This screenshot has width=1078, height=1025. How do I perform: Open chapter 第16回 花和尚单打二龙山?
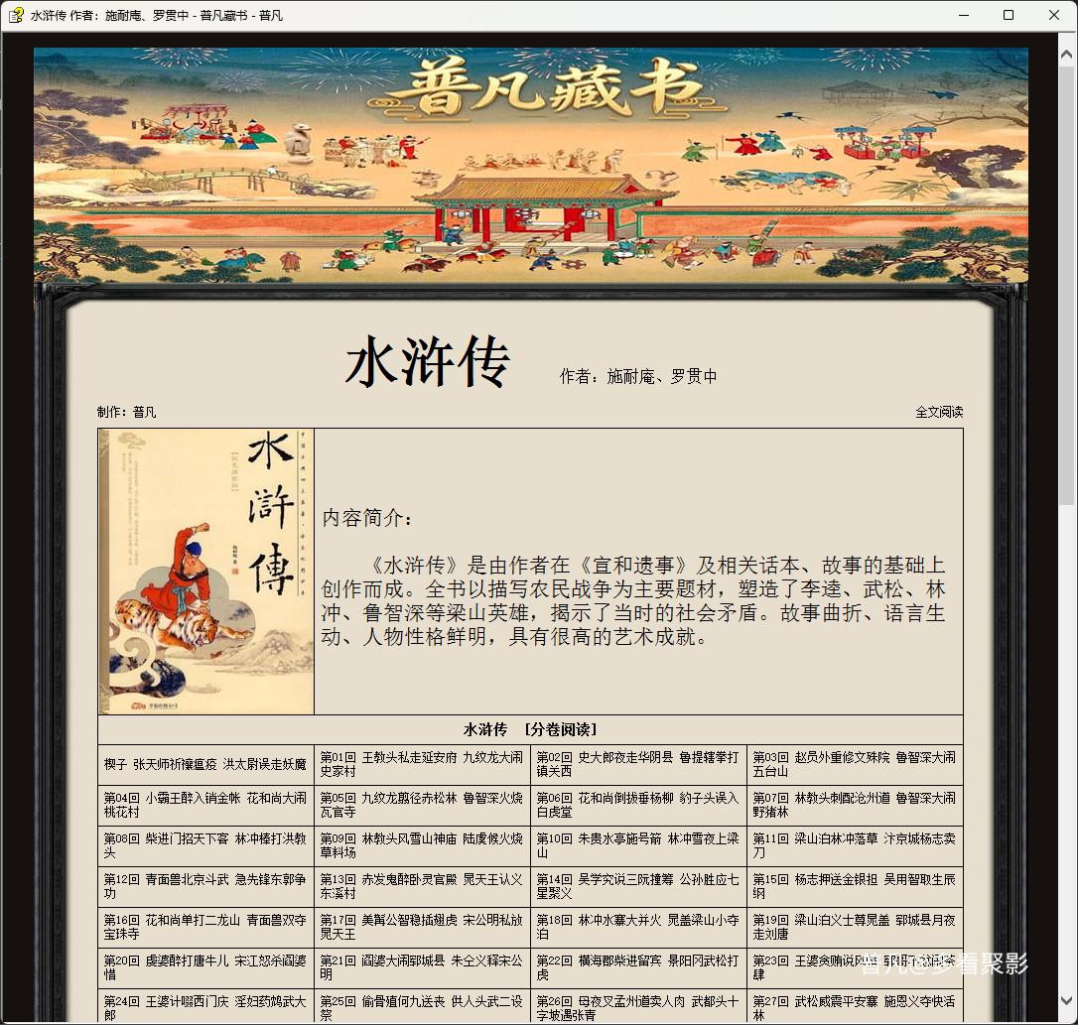point(204,927)
